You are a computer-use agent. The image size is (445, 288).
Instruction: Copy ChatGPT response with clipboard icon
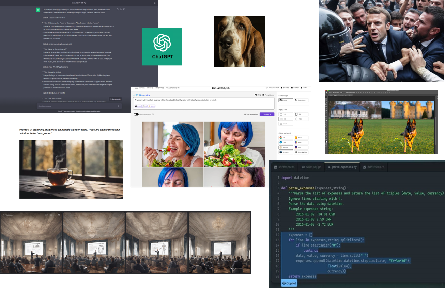(118, 9)
